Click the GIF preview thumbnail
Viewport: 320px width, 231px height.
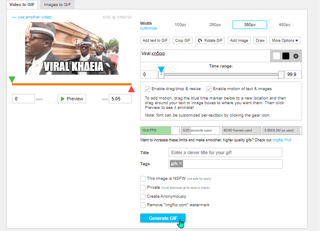coord(72,48)
